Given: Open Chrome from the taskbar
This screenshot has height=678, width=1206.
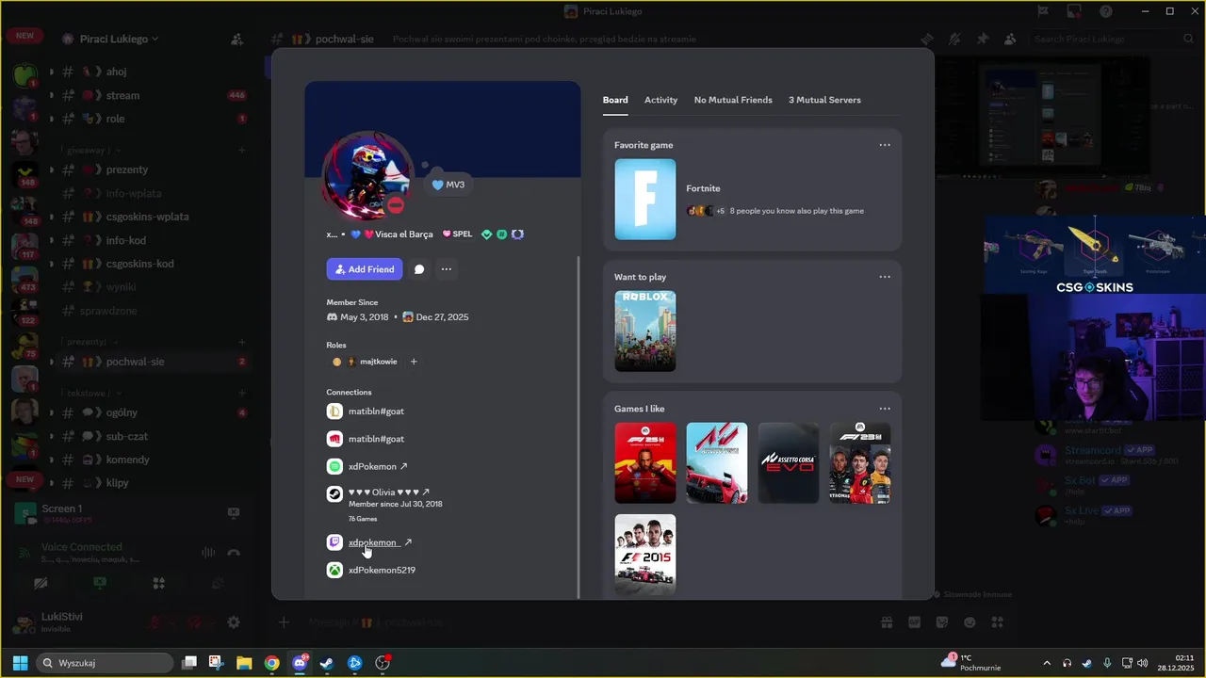Looking at the screenshot, I should pos(271,663).
